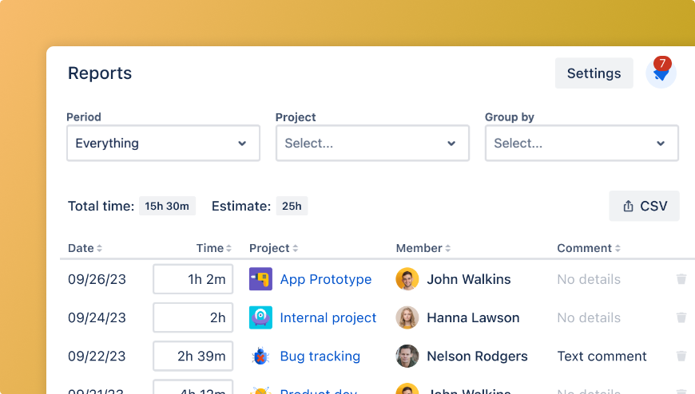Click the Bug tracking project icon

pyautogui.click(x=260, y=356)
